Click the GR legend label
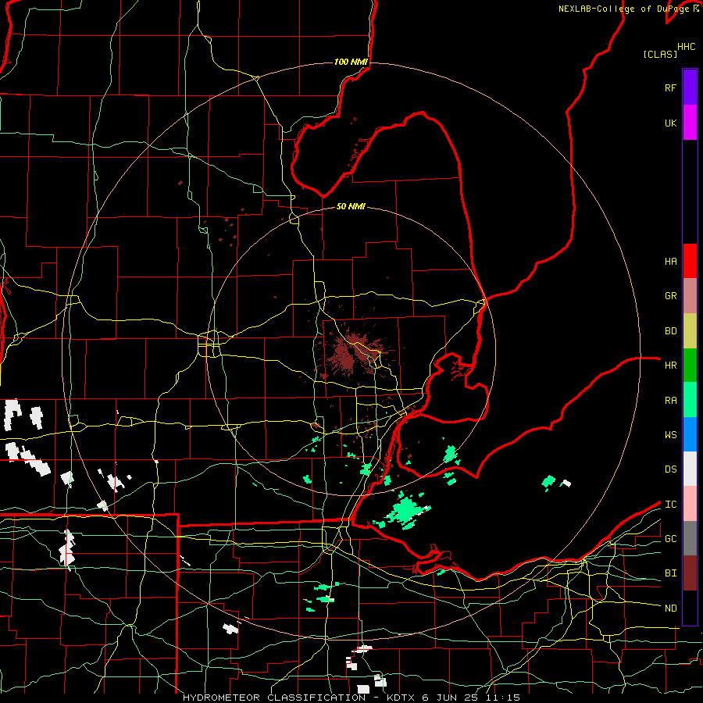The width and height of the screenshot is (703, 703). [670, 296]
